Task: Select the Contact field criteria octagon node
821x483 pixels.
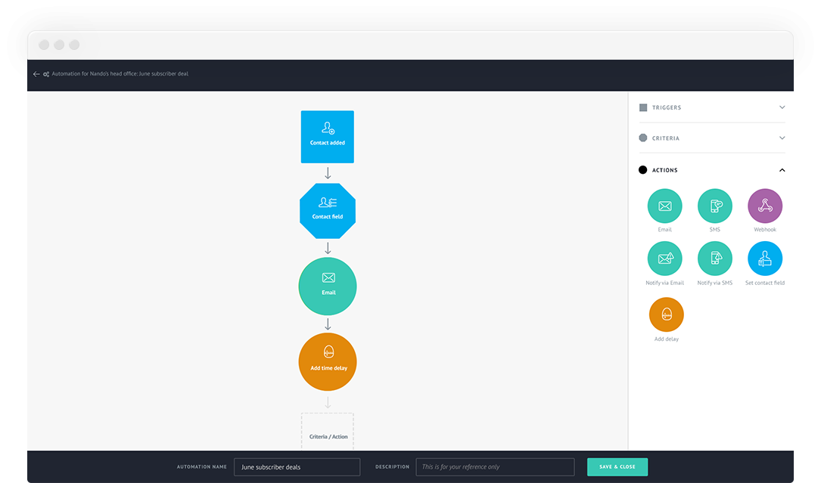Action: (327, 211)
